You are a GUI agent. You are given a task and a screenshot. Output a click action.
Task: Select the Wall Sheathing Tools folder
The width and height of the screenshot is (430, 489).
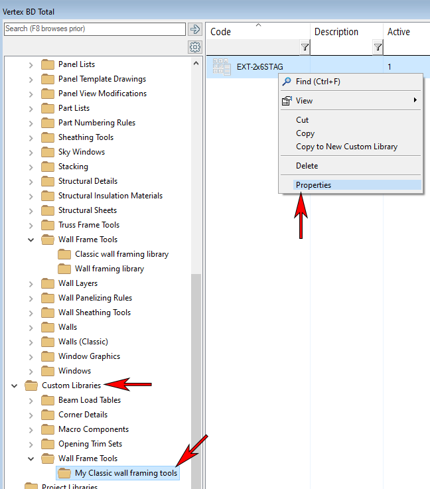(94, 313)
